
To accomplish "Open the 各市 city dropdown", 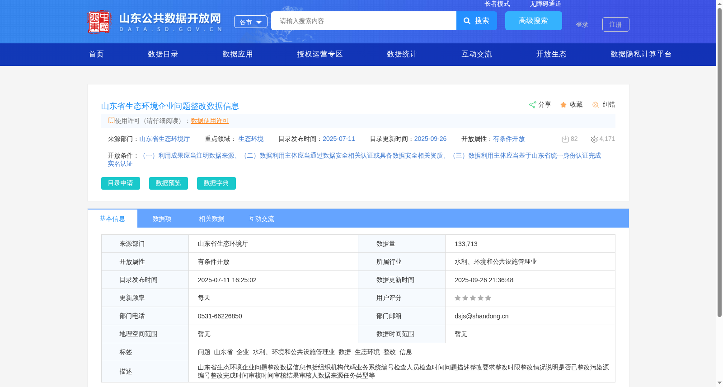I will (x=251, y=22).
